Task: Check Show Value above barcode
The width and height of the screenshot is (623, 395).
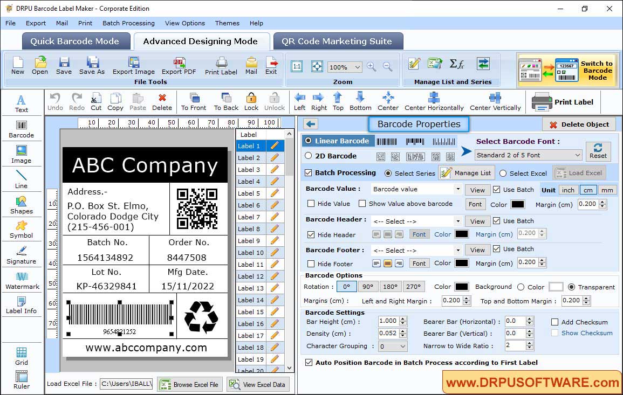Action: [362, 204]
